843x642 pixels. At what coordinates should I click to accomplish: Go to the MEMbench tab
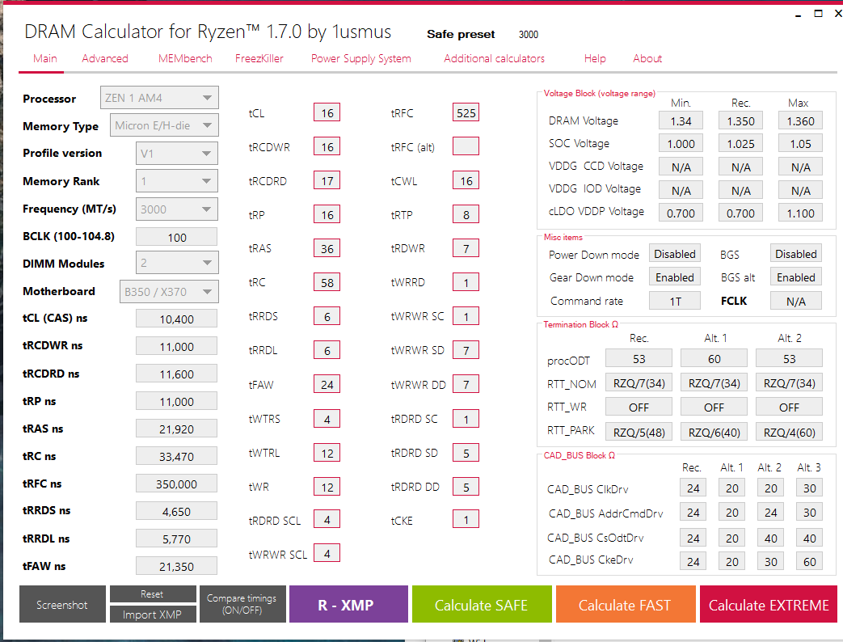[185, 58]
